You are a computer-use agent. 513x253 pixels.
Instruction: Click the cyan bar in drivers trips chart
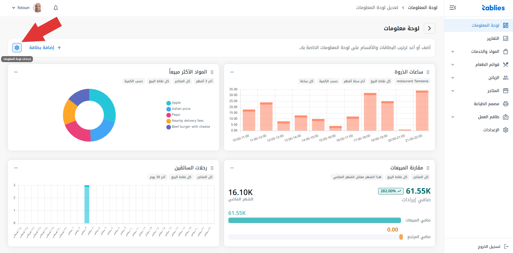(x=87, y=204)
